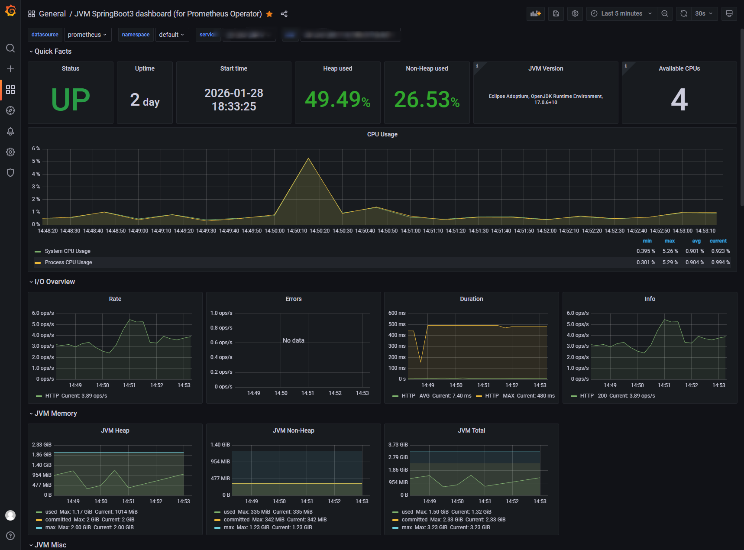Click the CPU Usage panel title
This screenshot has width=744, height=550.
382,134
